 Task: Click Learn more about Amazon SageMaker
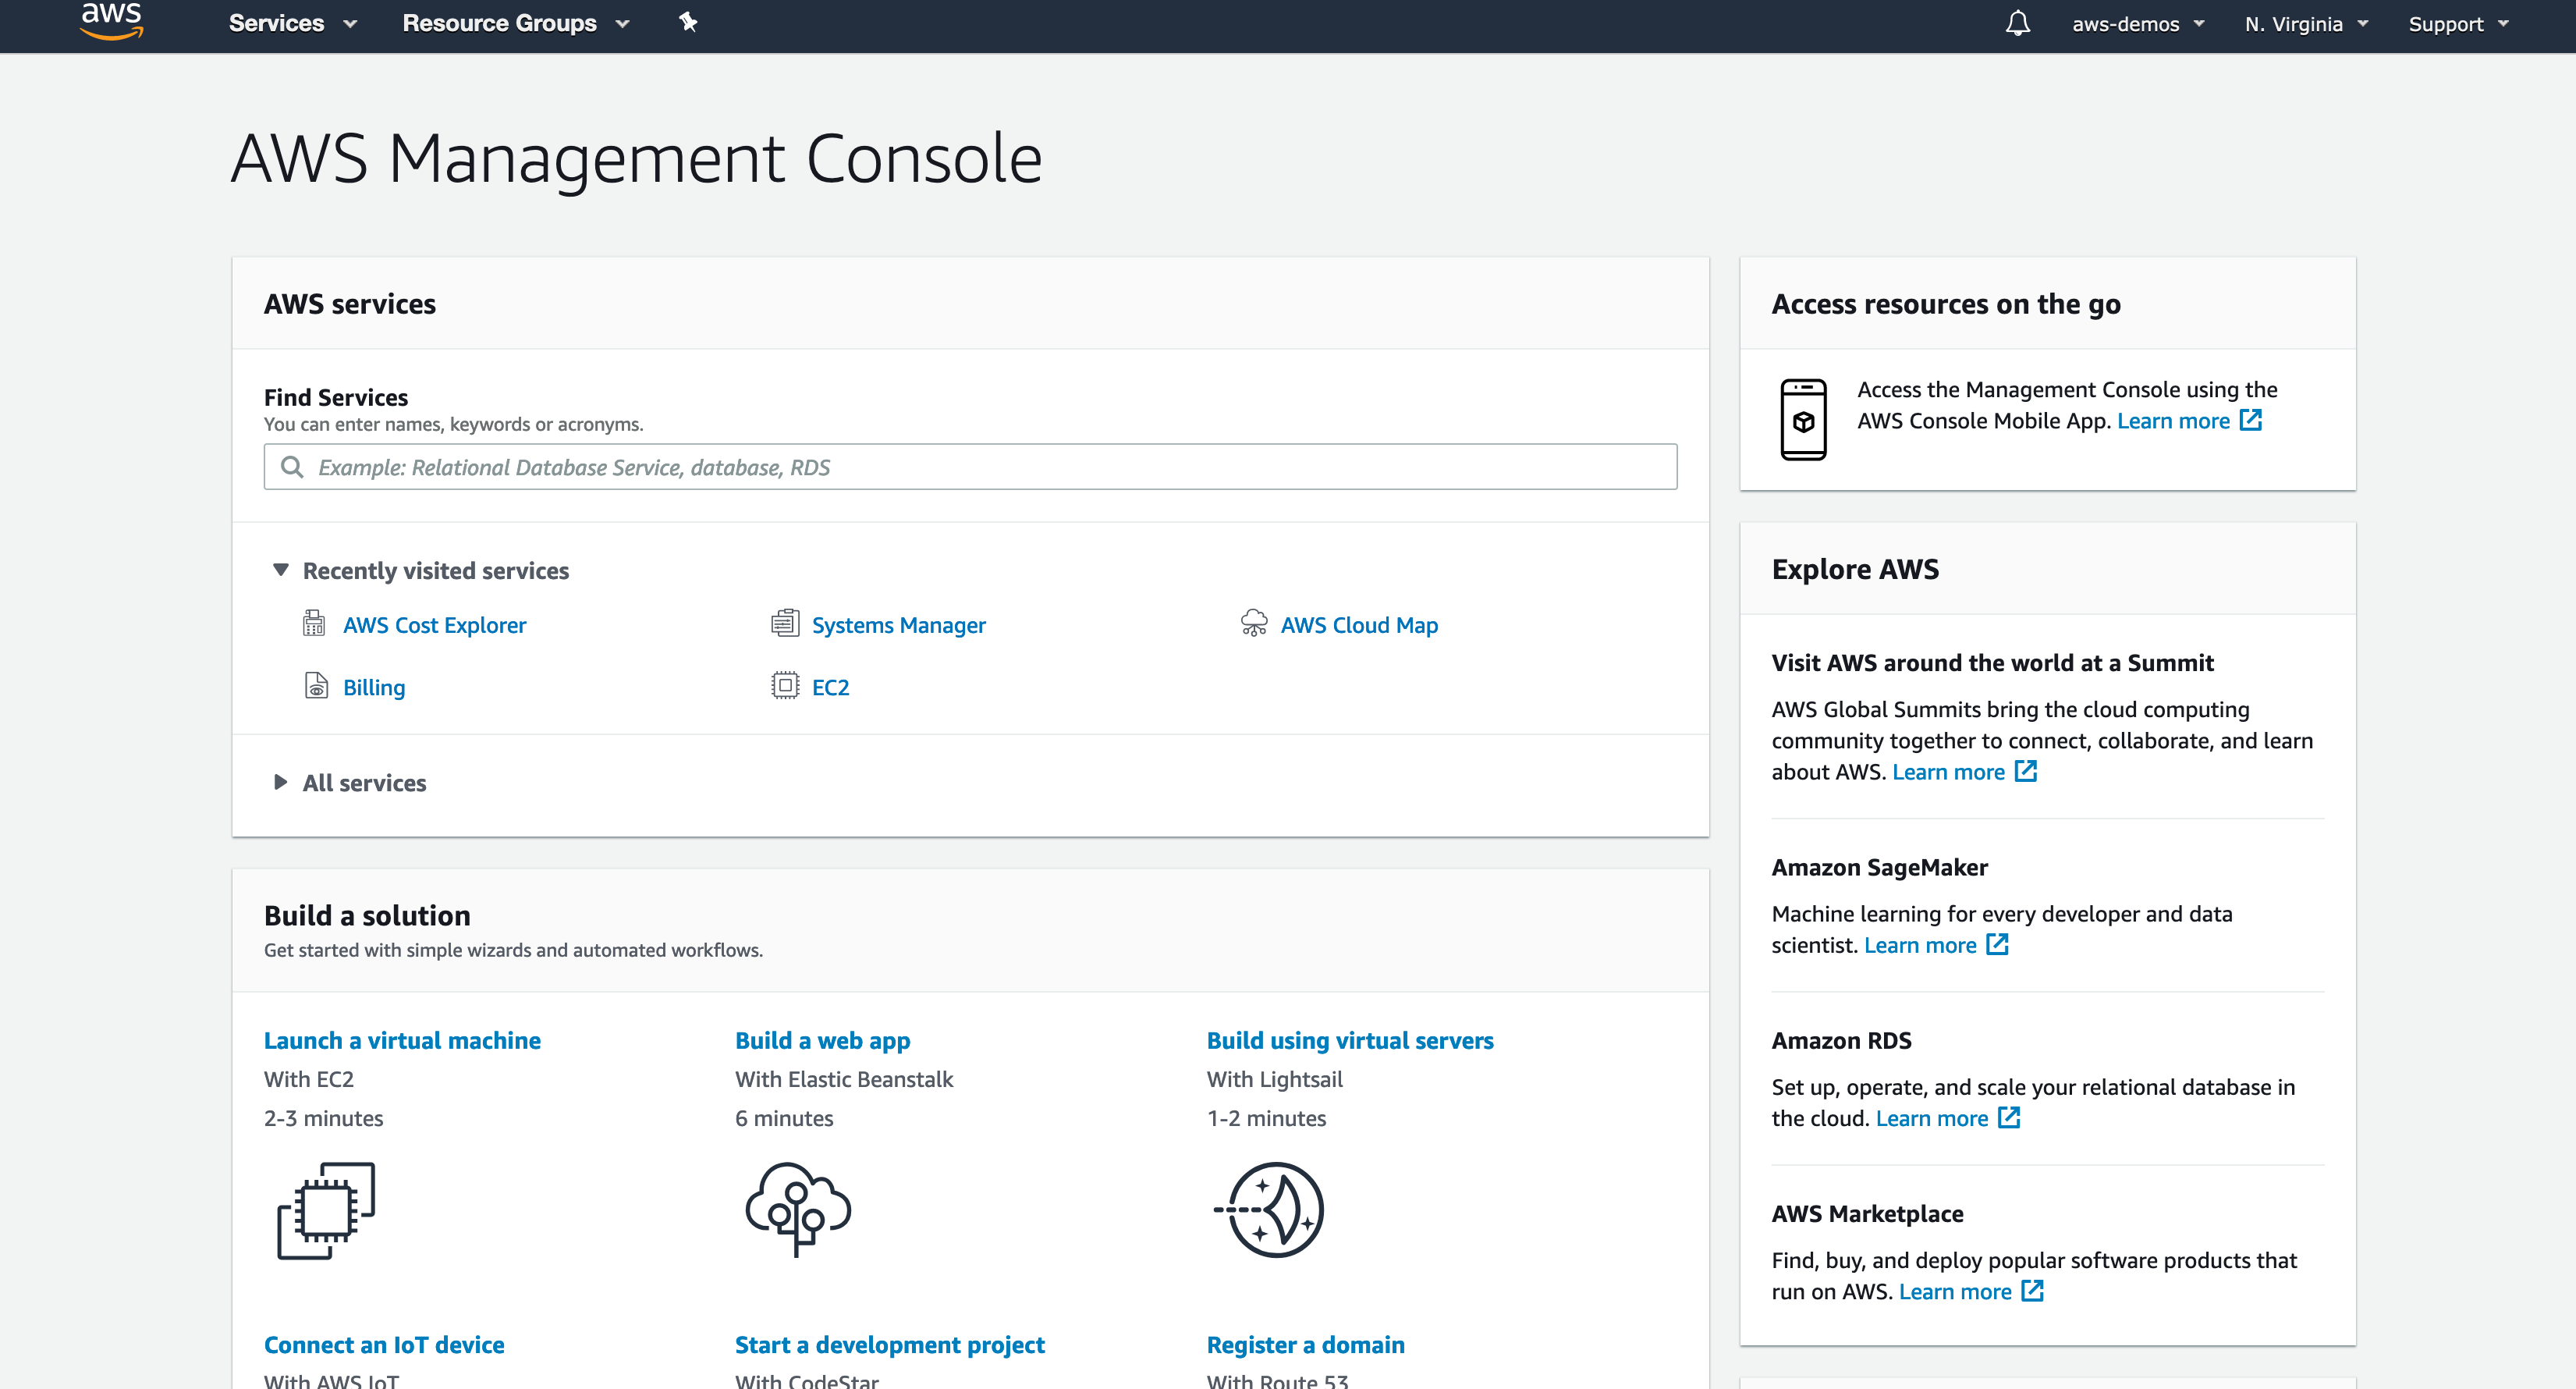(1920, 945)
